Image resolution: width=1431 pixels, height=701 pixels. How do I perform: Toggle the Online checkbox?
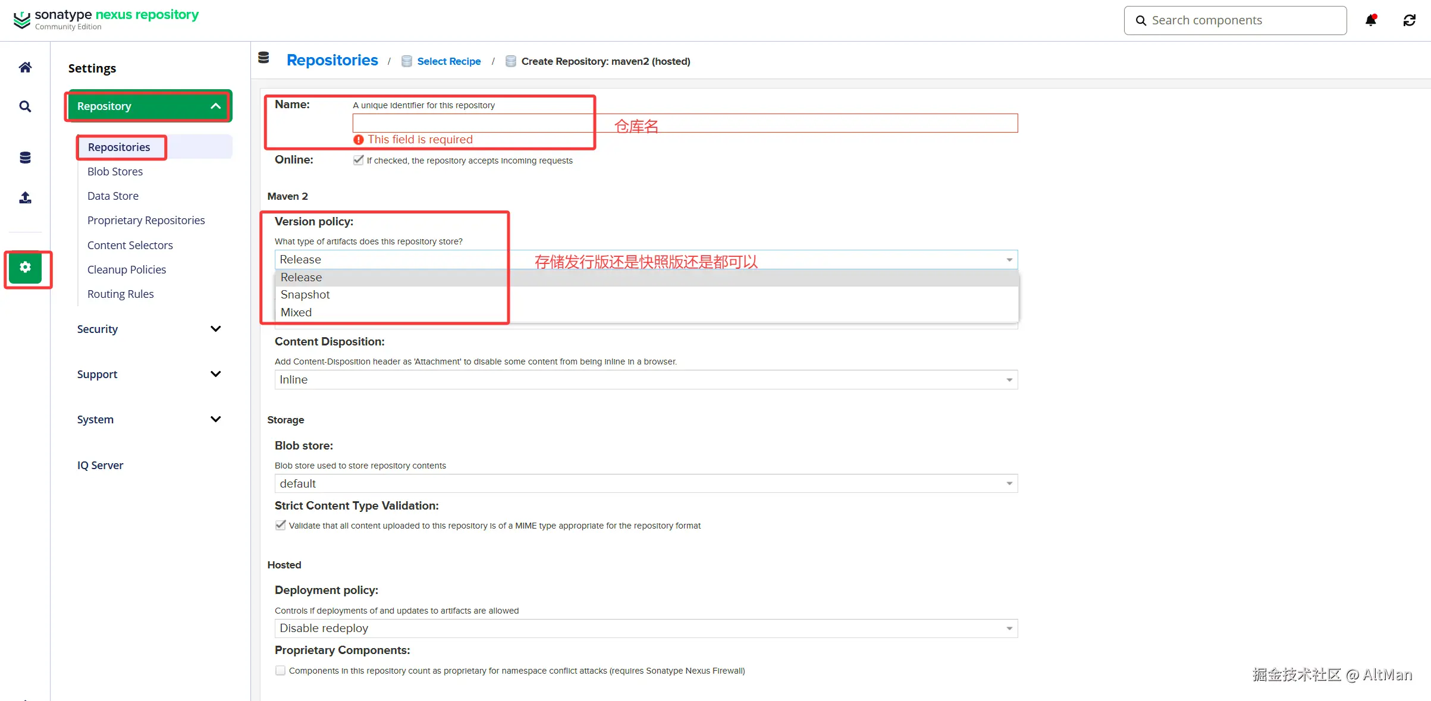click(358, 160)
